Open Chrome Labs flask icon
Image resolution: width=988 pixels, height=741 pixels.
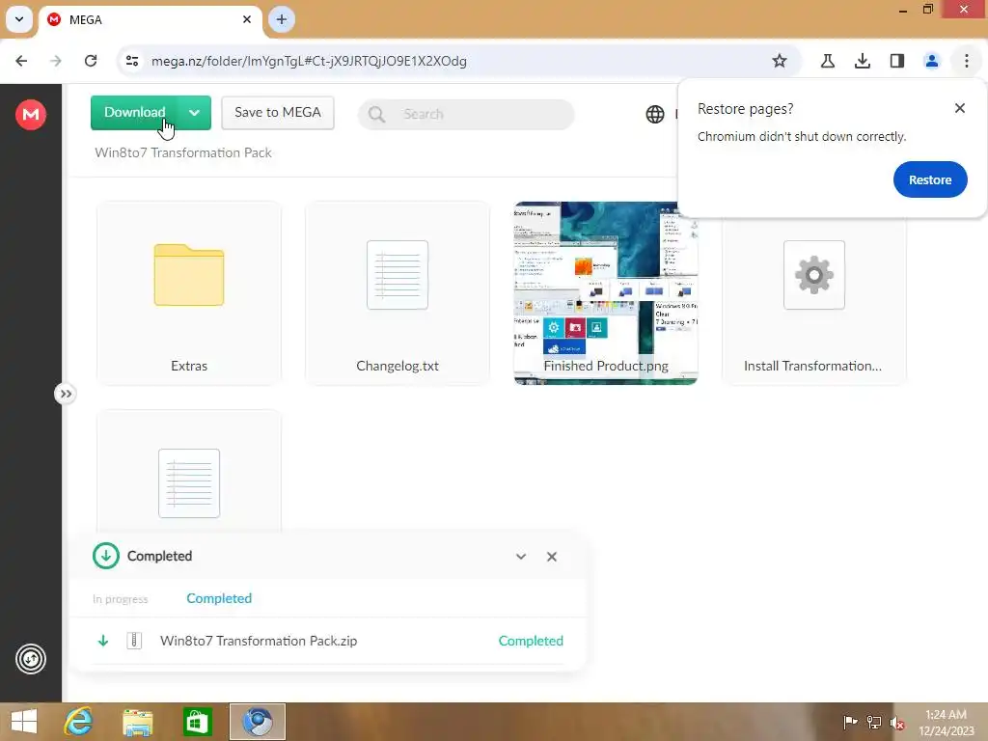828,61
